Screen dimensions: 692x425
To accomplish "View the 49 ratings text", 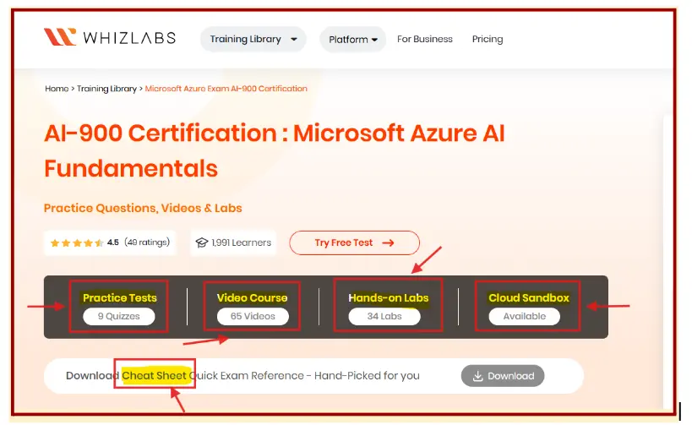I will [147, 242].
